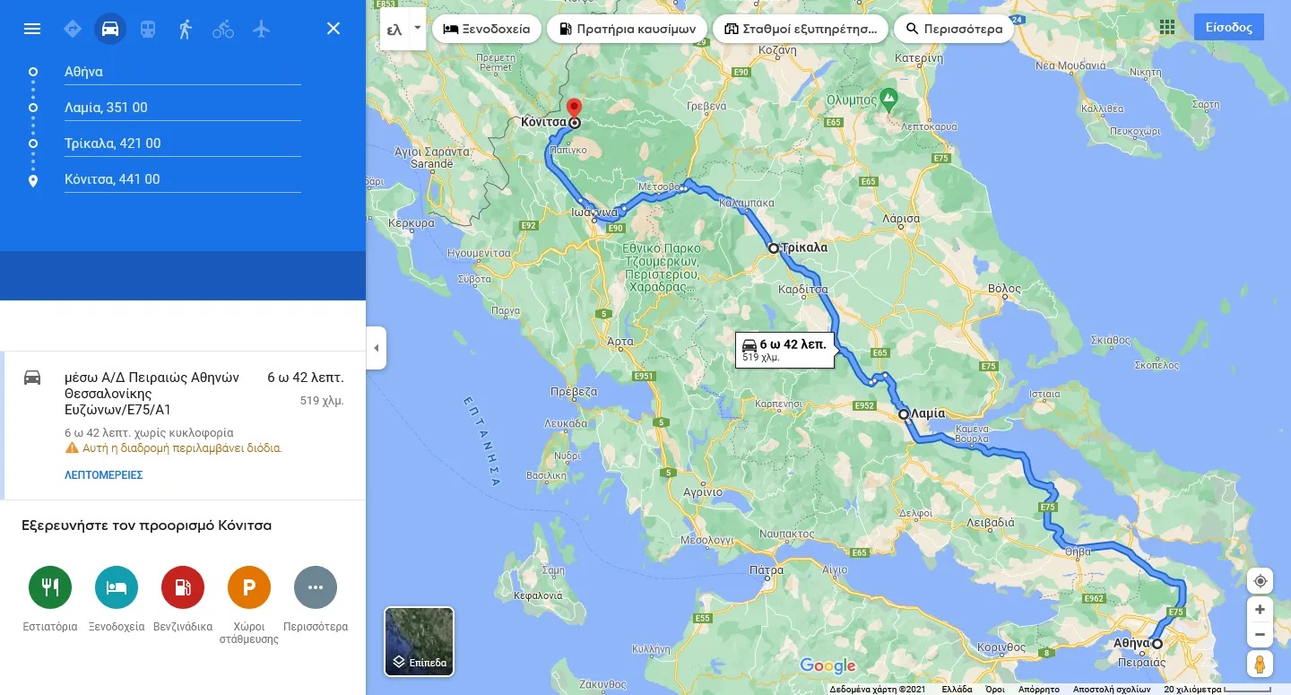The height and width of the screenshot is (695, 1291).
Task: Collapse the side panel arrow
Action: tap(377, 348)
